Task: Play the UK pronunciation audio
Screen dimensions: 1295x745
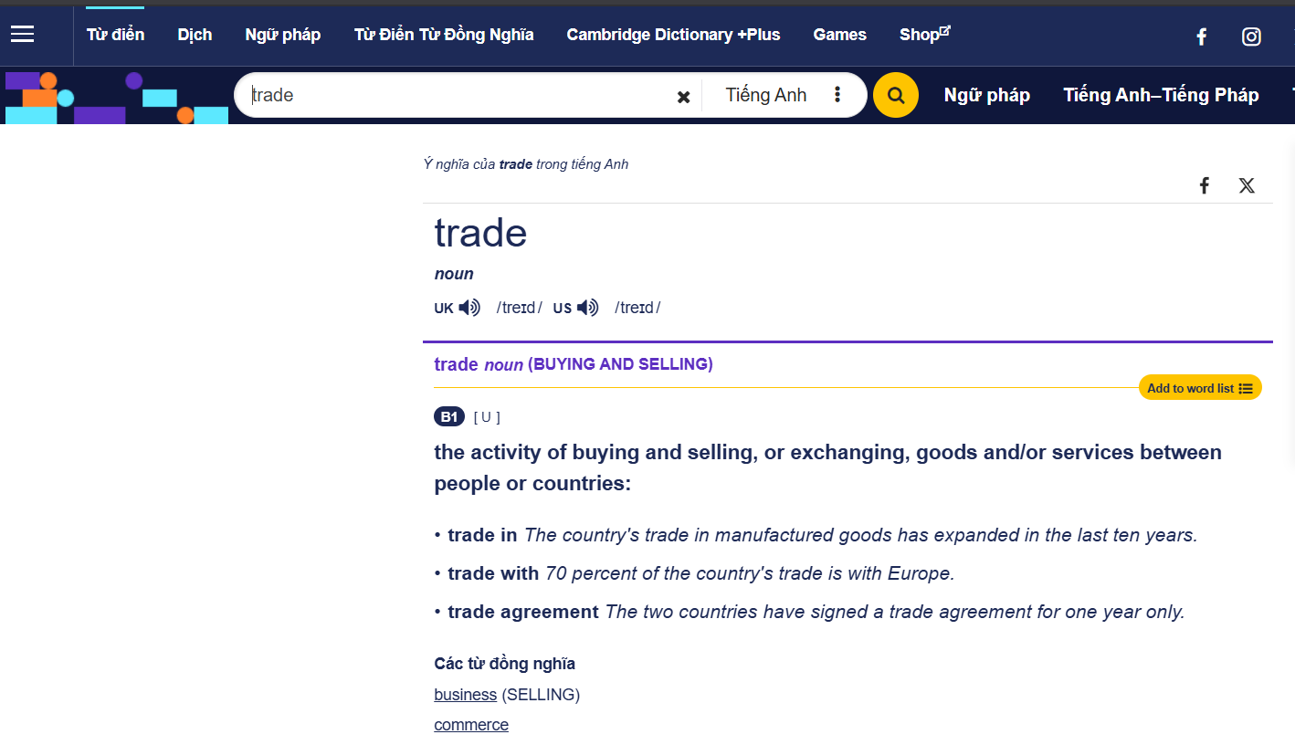Action: click(x=469, y=308)
